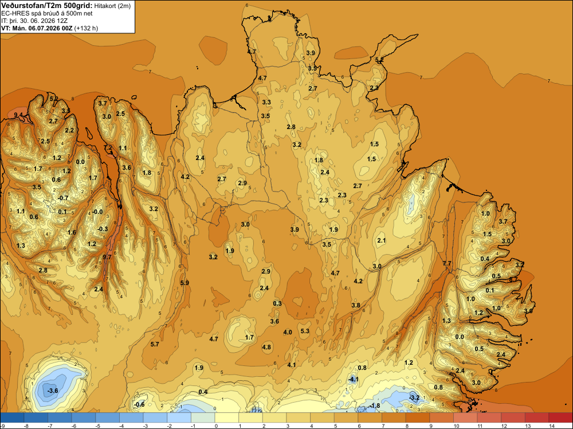Image resolution: width=573 pixels, height=429 pixels.
Task: Click the '10' label on the color scale
Action: coord(456,426)
